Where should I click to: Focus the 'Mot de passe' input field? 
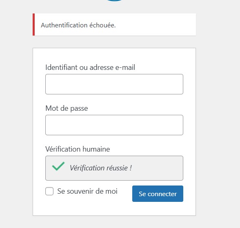pos(114,125)
